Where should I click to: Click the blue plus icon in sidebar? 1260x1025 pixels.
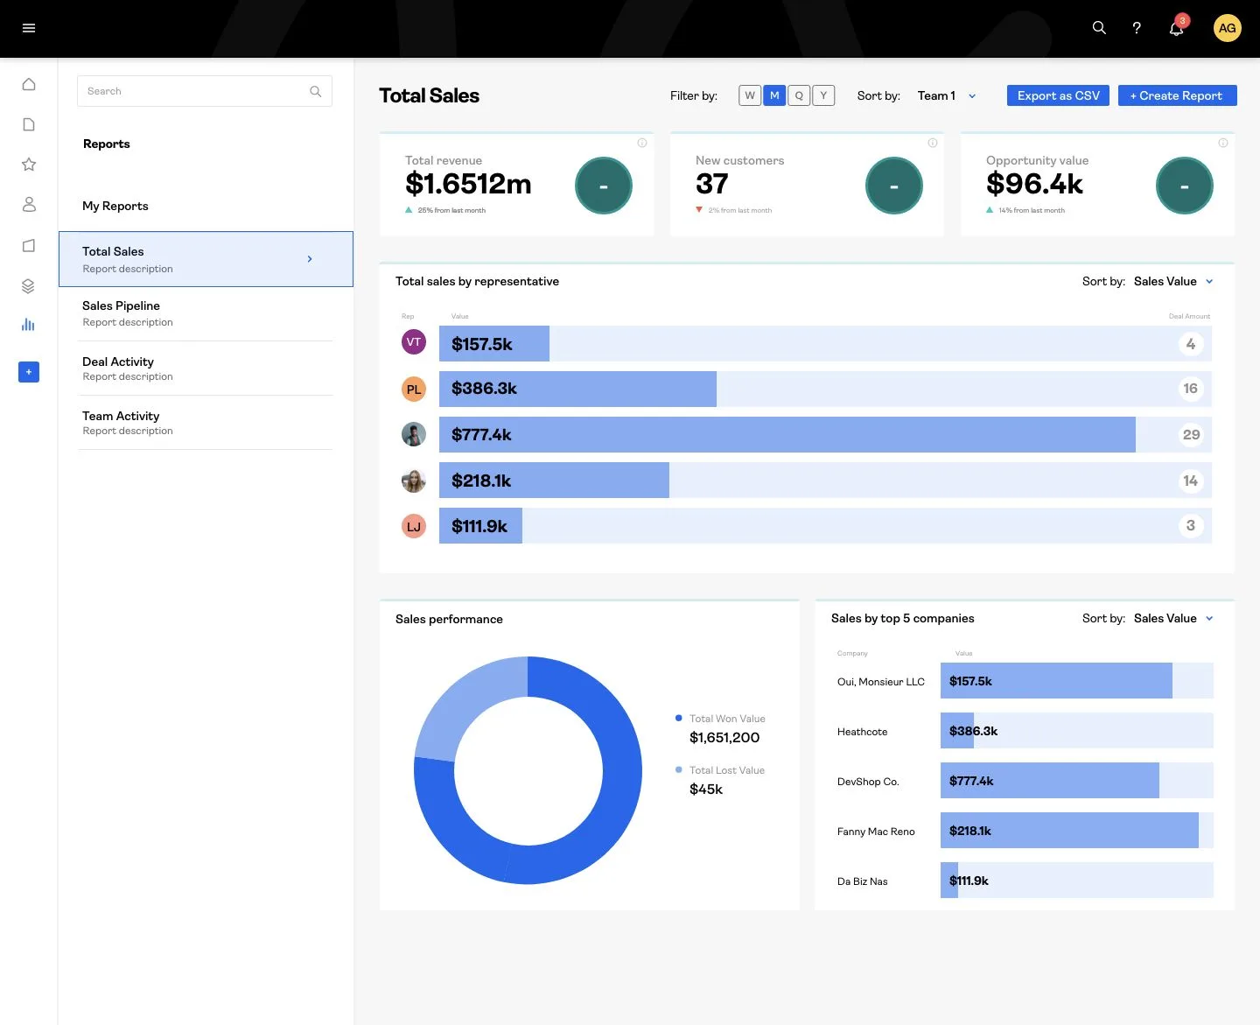29,372
